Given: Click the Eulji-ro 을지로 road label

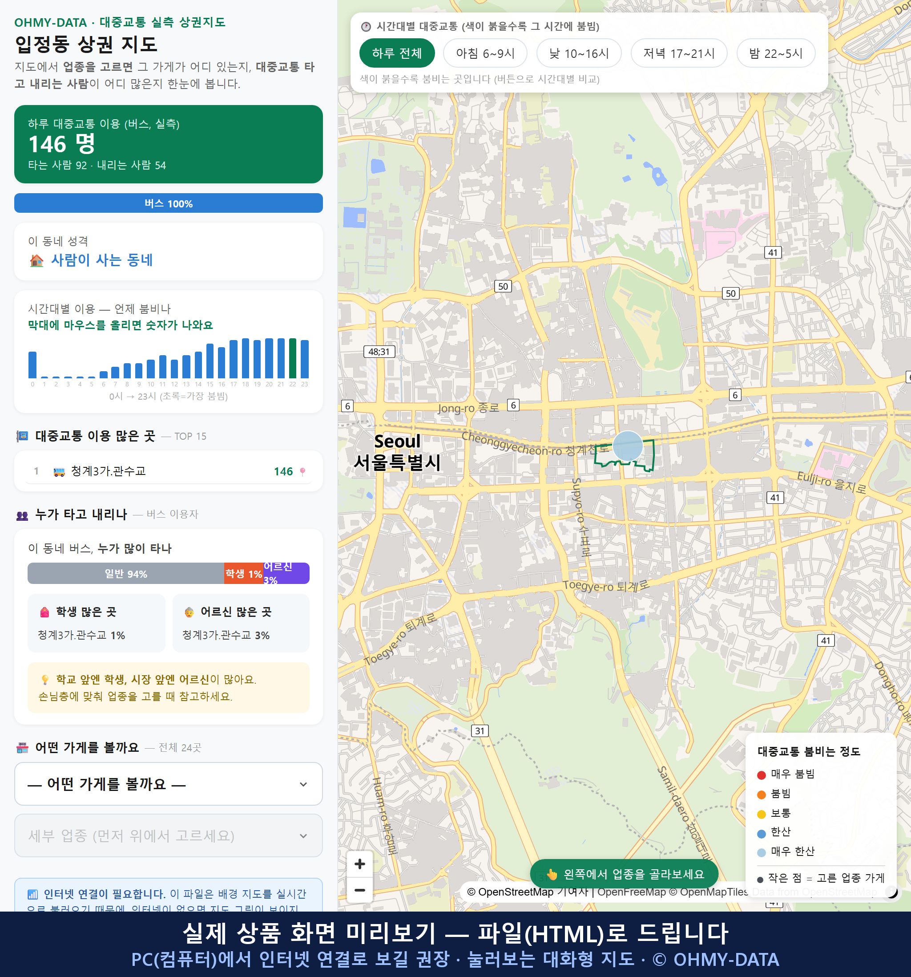Looking at the screenshot, I should [831, 482].
